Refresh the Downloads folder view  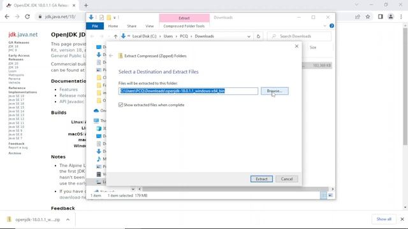tap(258, 36)
